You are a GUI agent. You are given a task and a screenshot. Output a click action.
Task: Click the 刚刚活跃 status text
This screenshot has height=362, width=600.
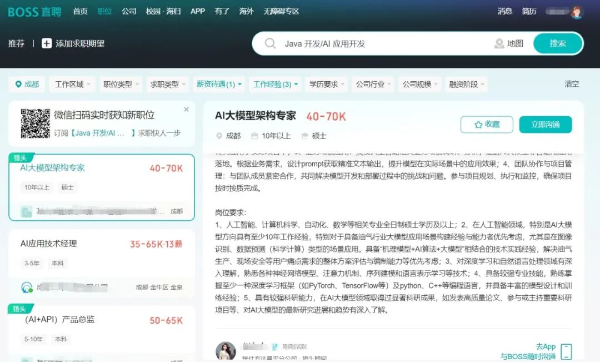point(294,346)
